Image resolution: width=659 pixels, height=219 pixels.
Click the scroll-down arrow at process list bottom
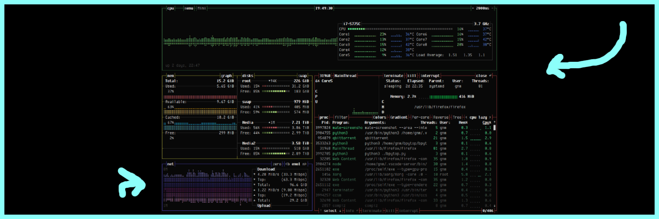pyautogui.click(x=494, y=205)
